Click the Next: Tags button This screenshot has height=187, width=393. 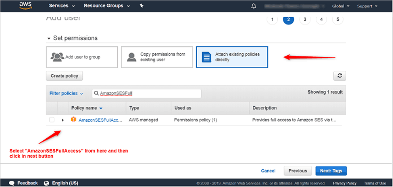(x=331, y=171)
